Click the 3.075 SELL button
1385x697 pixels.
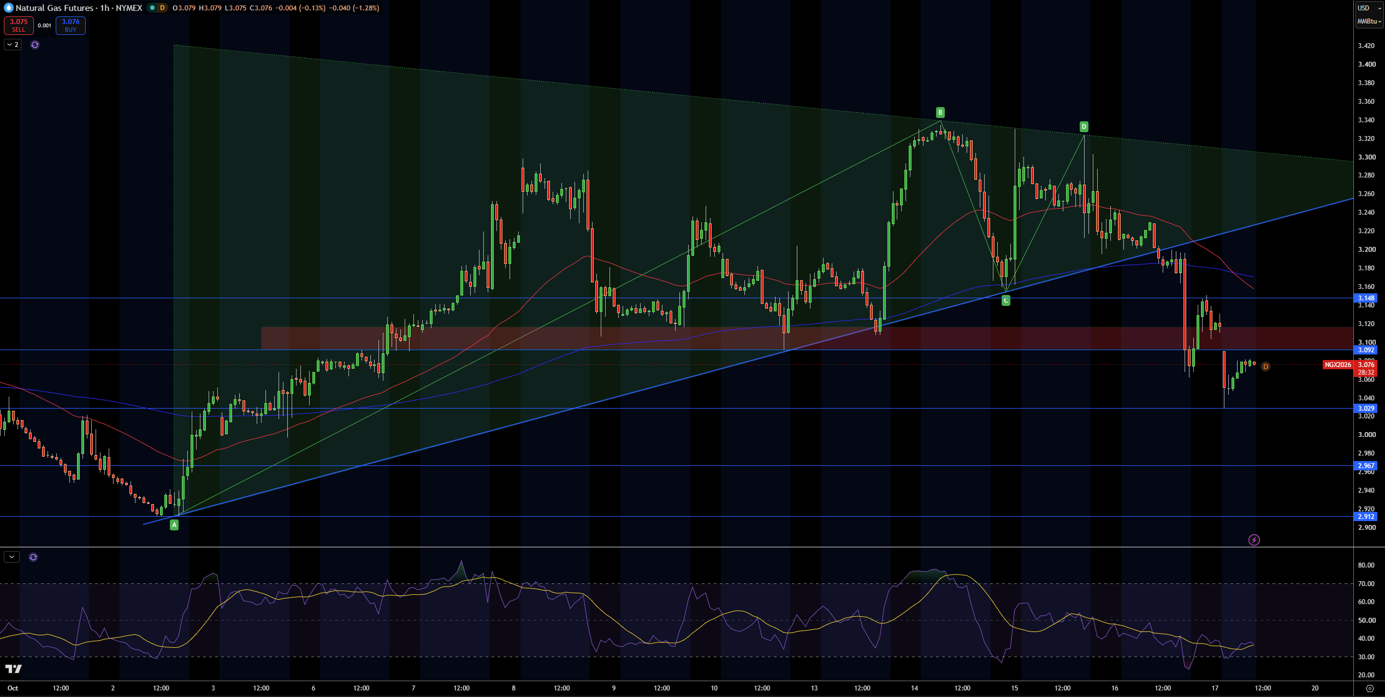[x=19, y=25]
